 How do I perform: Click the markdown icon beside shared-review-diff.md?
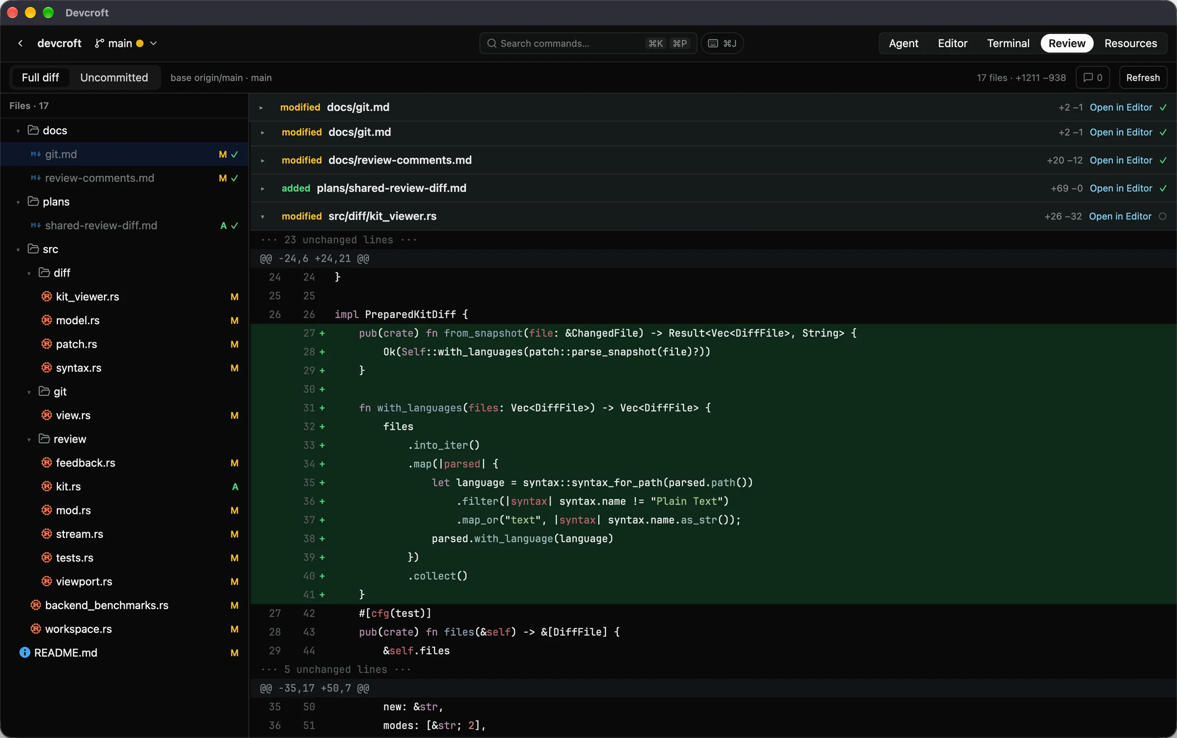point(36,225)
